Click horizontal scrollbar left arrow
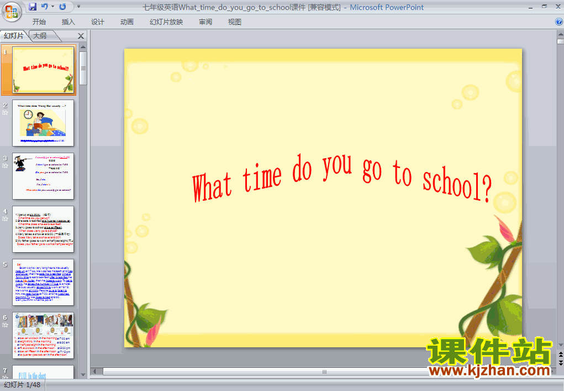The height and width of the screenshot is (391, 564). click(x=94, y=372)
